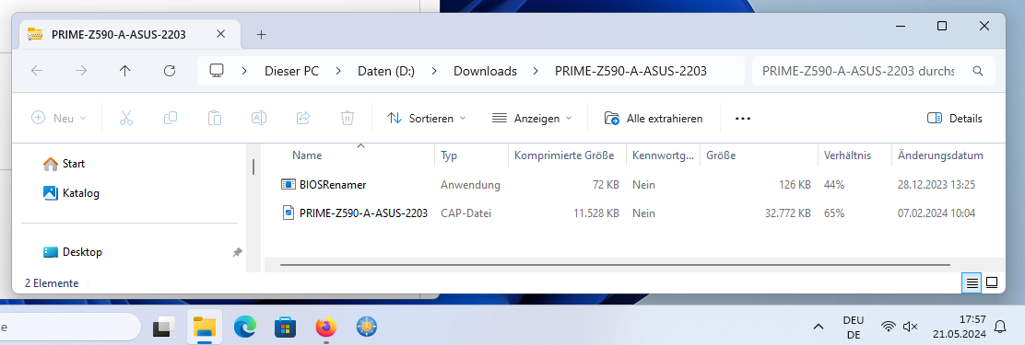This screenshot has height=345, width=1025.
Task: Click the Share icon in toolbar
Action: [x=303, y=118]
